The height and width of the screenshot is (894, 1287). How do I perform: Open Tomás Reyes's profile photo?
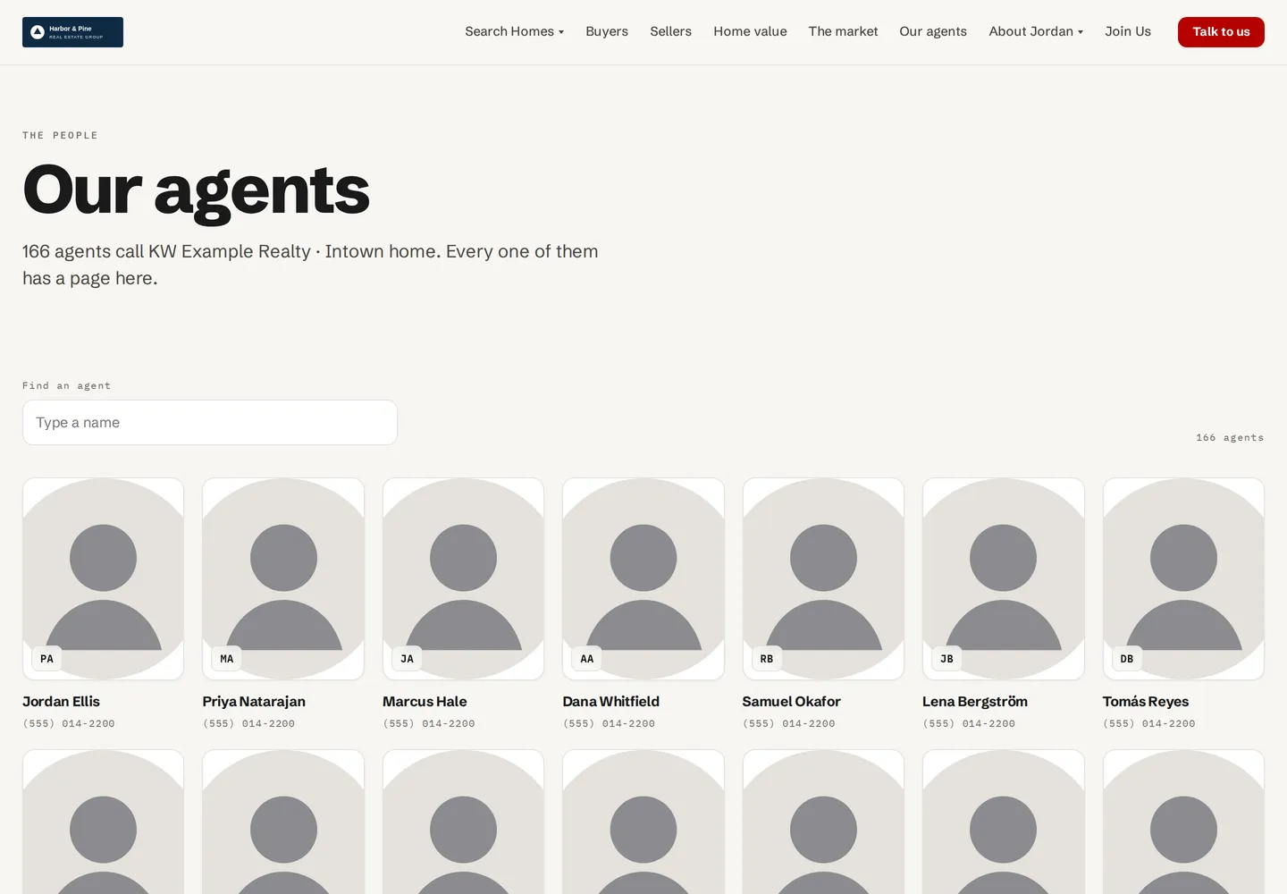[x=1183, y=578]
